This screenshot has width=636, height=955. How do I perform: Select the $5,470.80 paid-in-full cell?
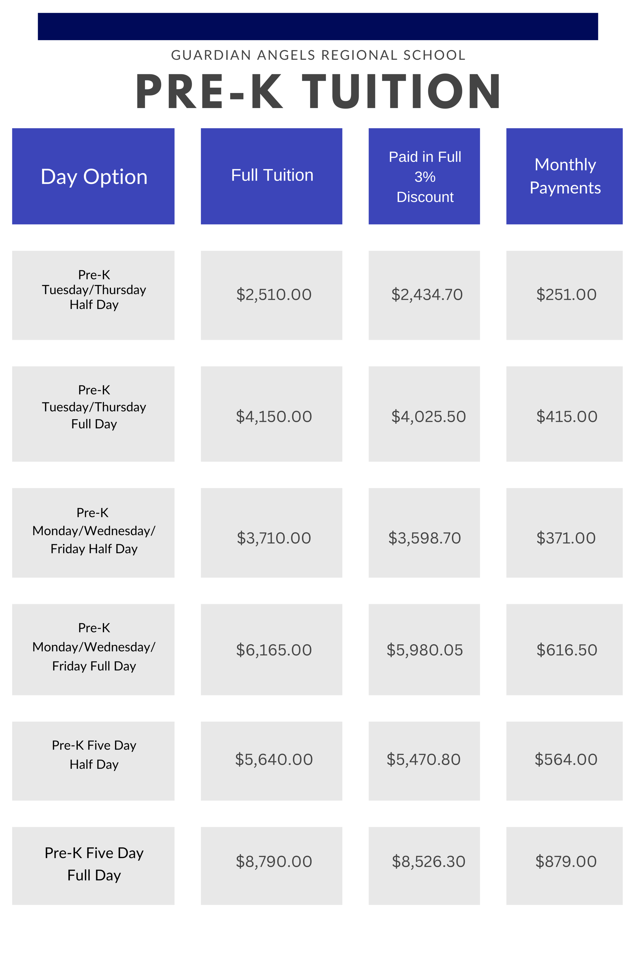[423, 759]
